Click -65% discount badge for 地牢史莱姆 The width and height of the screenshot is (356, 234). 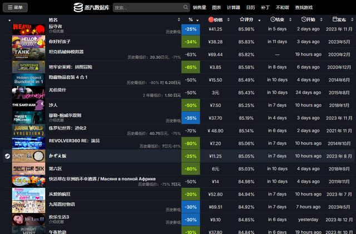point(191,67)
